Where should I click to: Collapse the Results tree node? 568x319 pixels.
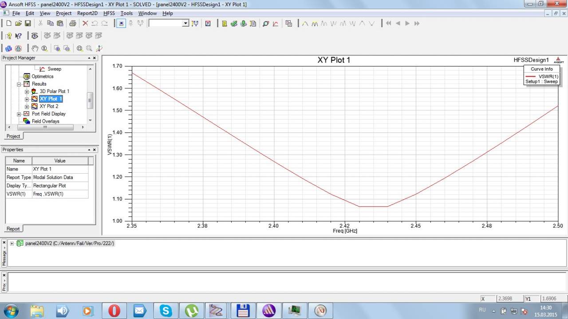pyautogui.click(x=19, y=84)
